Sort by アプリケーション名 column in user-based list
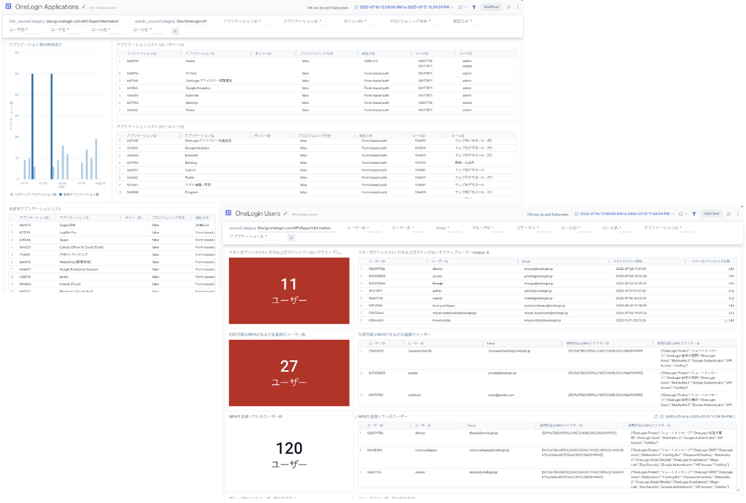 [x=201, y=54]
